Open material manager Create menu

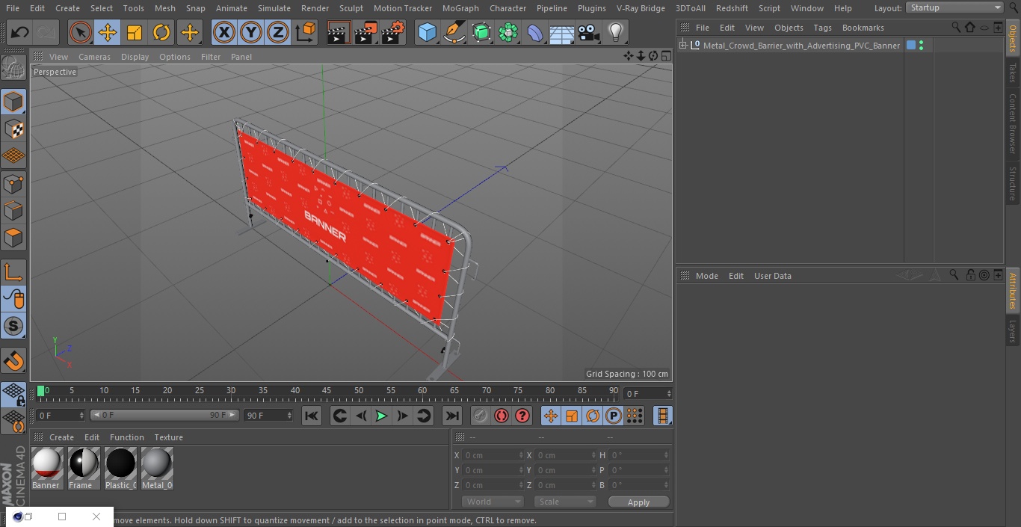(x=61, y=437)
